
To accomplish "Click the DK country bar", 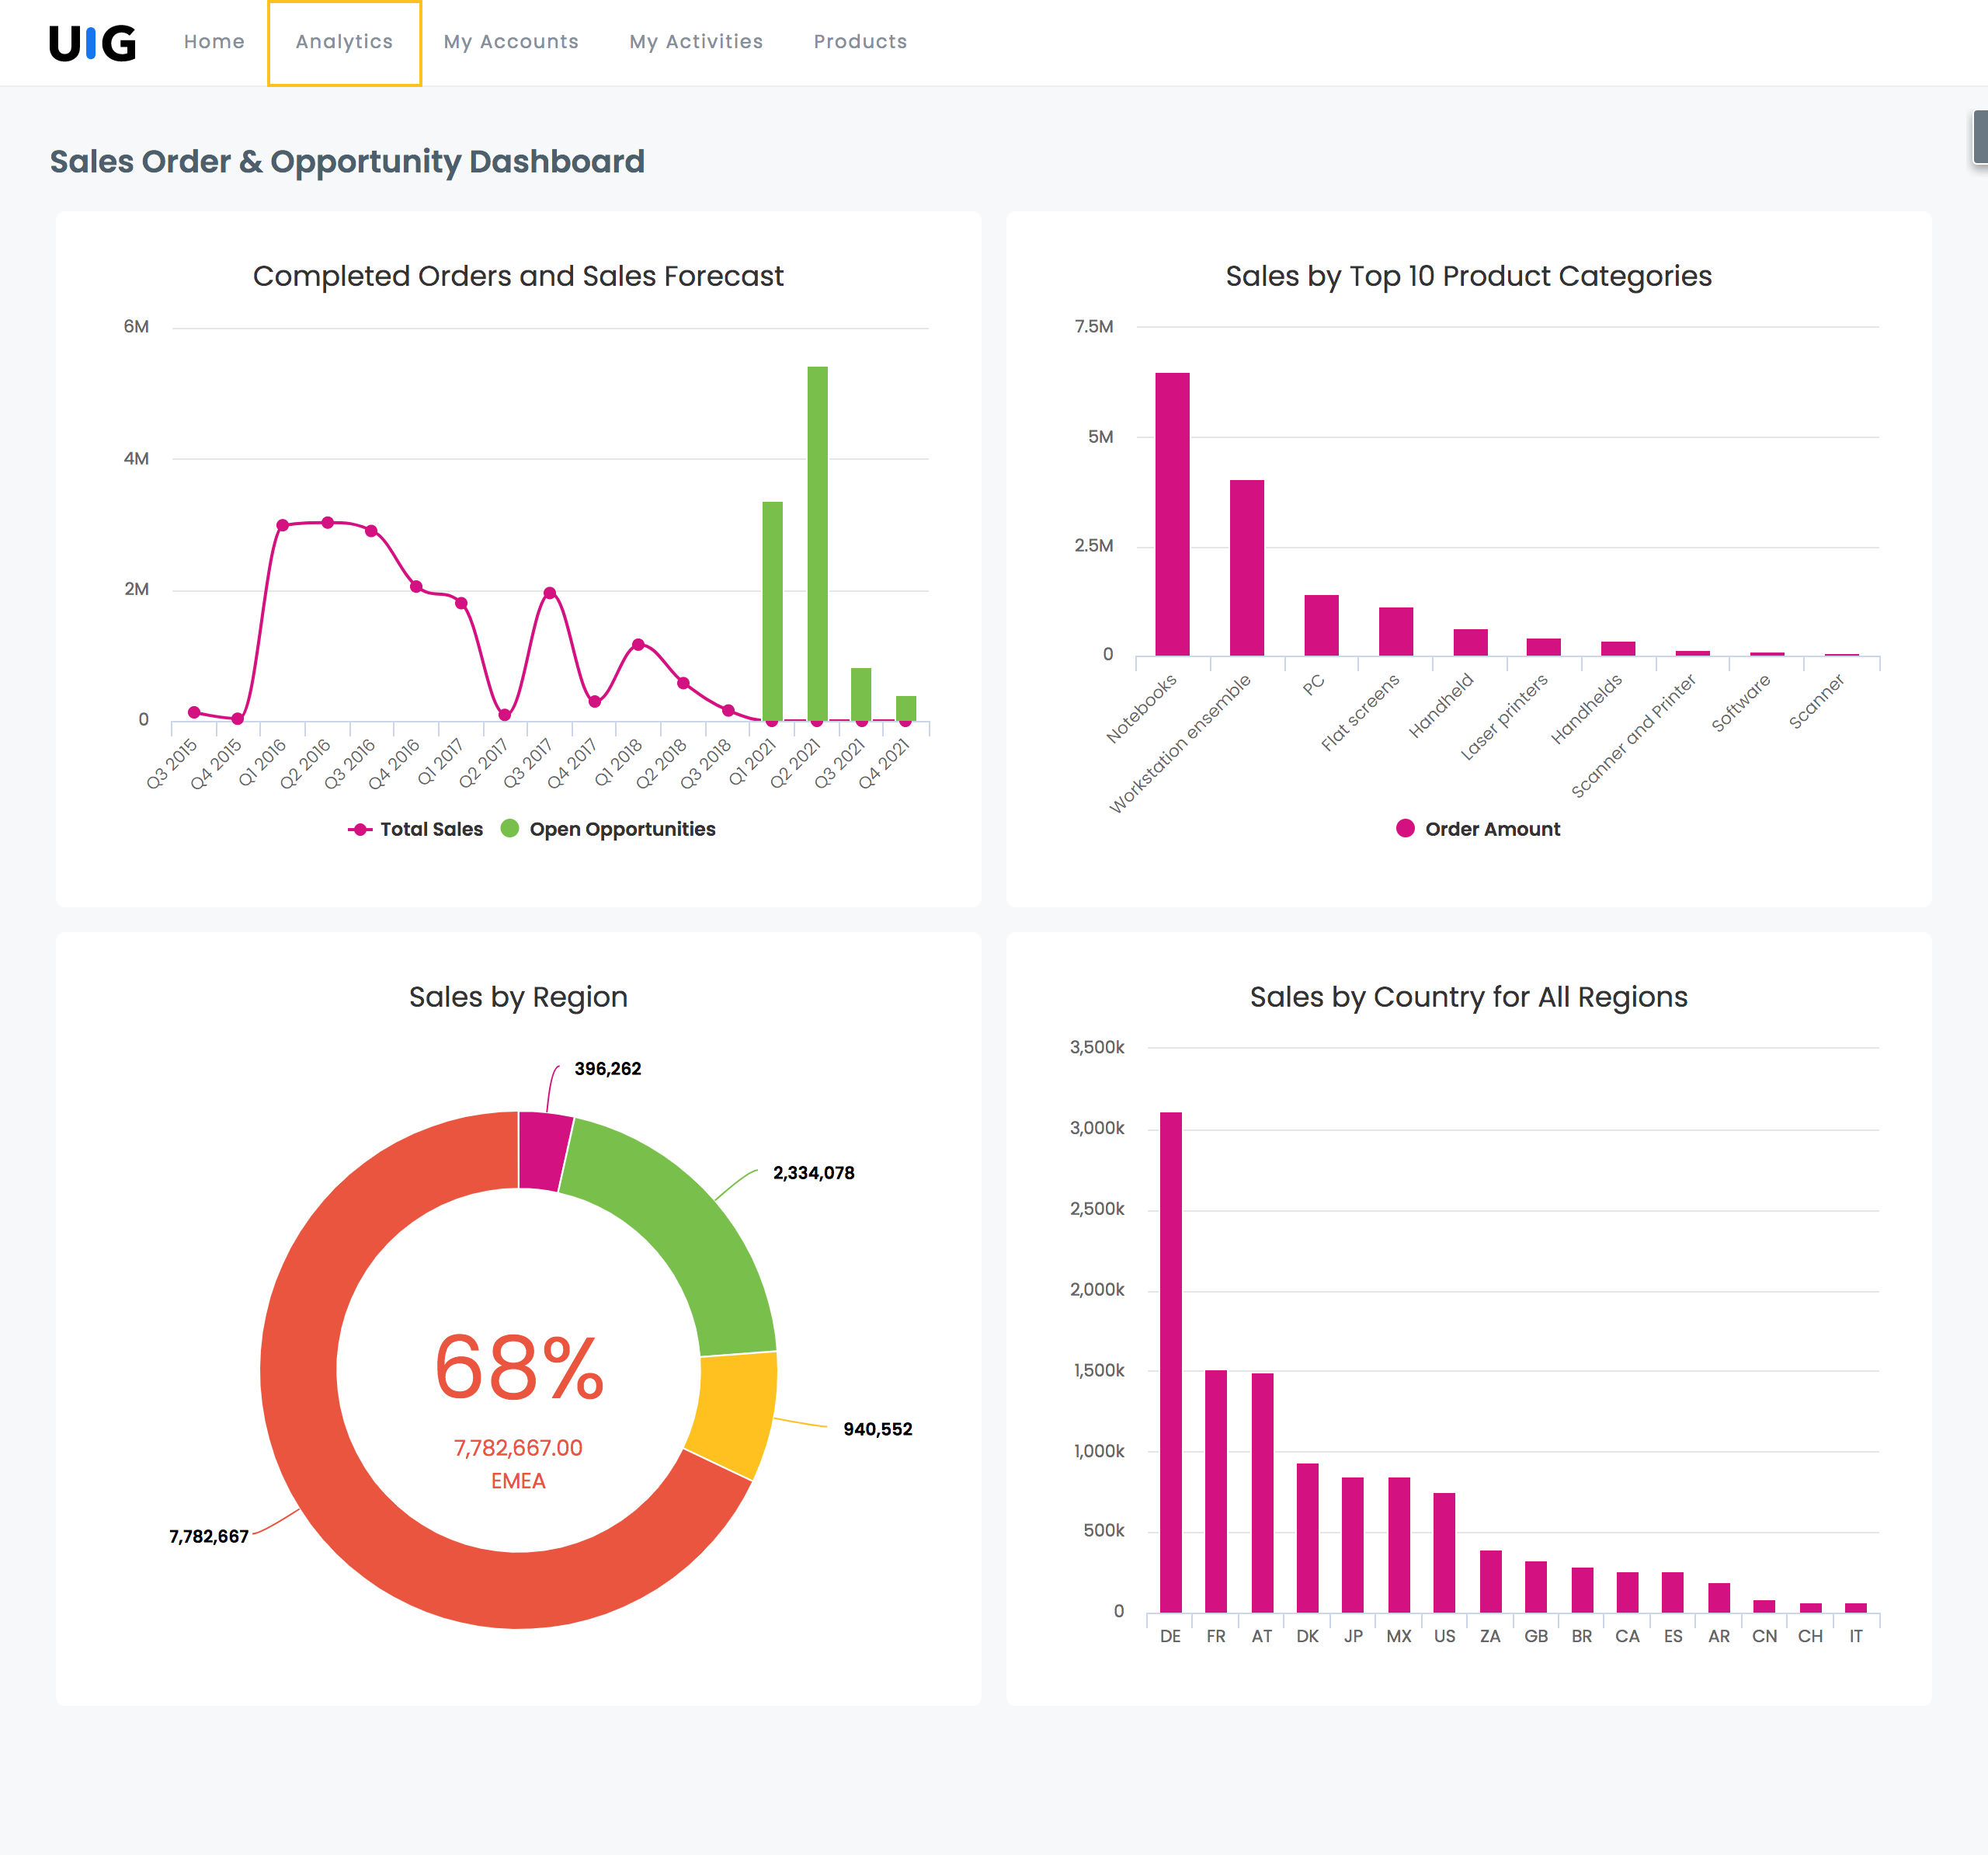I will pyautogui.click(x=1308, y=1538).
